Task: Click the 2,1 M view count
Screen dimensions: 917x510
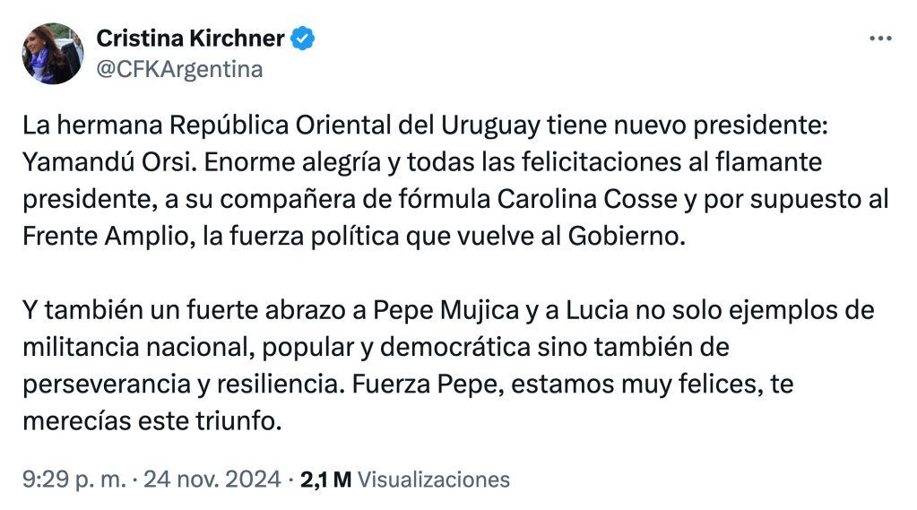Action: [x=325, y=480]
